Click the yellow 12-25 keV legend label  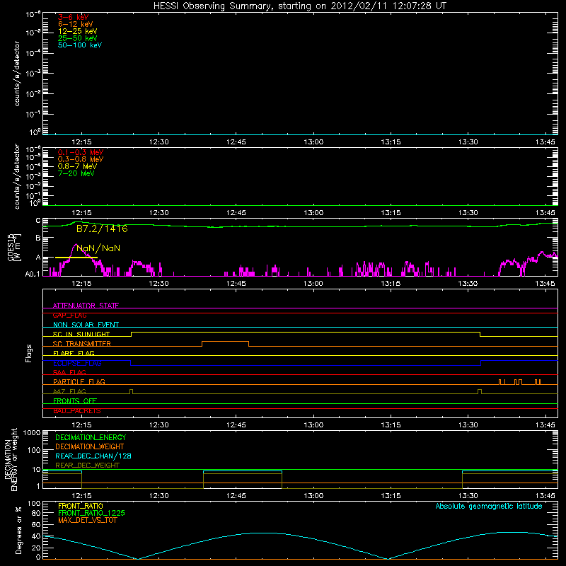point(78,31)
